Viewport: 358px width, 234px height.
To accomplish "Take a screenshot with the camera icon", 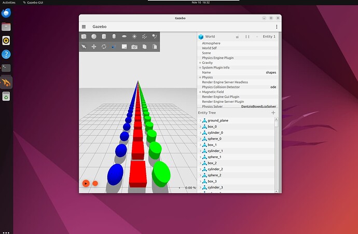I will coord(134,47).
